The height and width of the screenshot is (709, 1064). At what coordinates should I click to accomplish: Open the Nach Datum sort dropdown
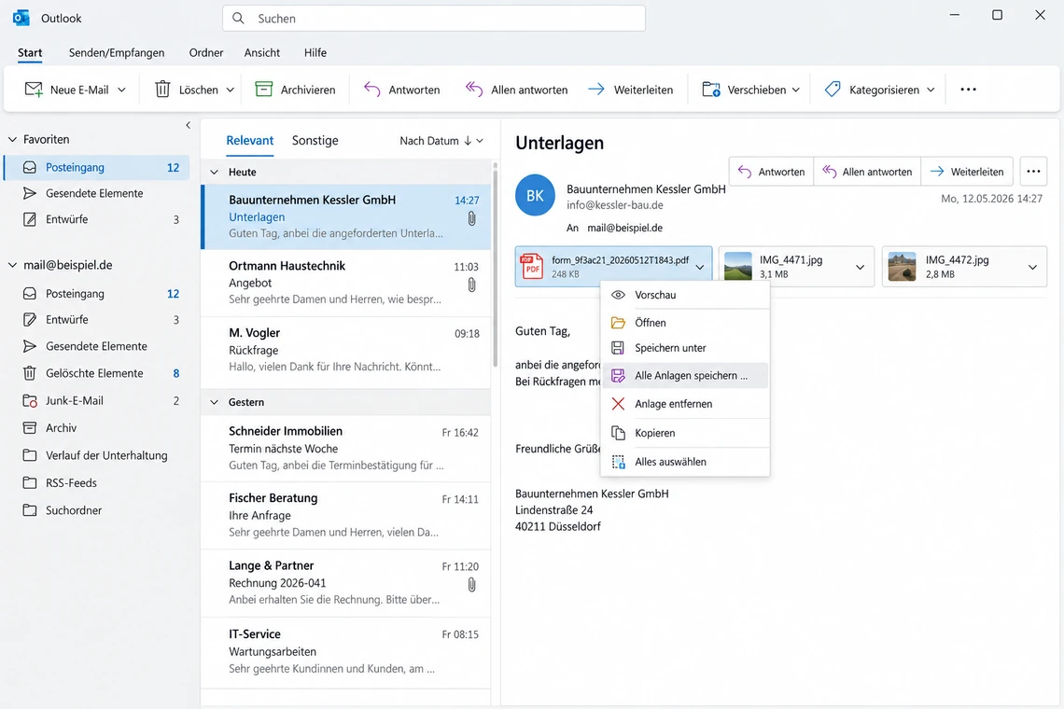pyautogui.click(x=441, y=141)
